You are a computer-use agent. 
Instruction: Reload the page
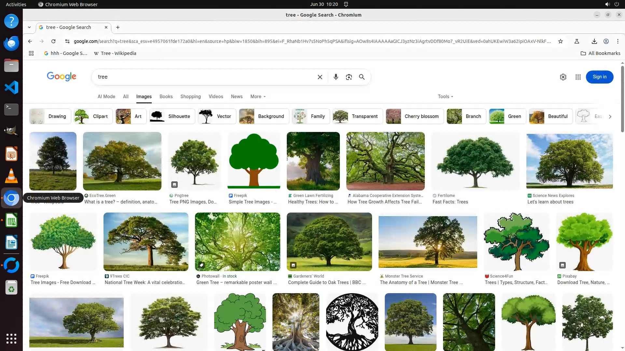pyautogui.click(x=53, y=41)
